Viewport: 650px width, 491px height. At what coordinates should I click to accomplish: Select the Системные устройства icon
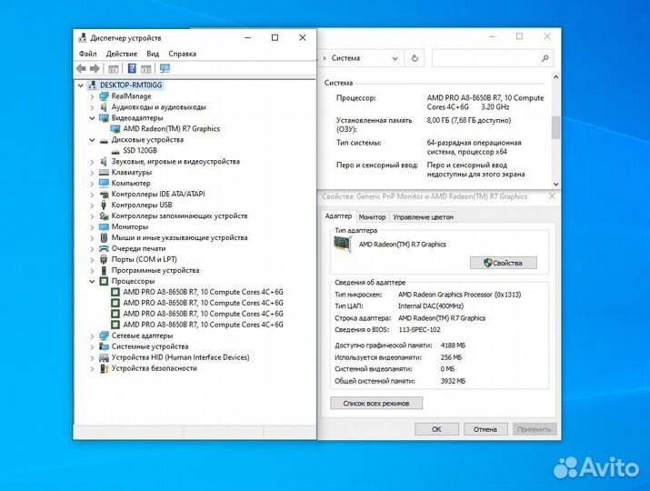pos(104,346)
